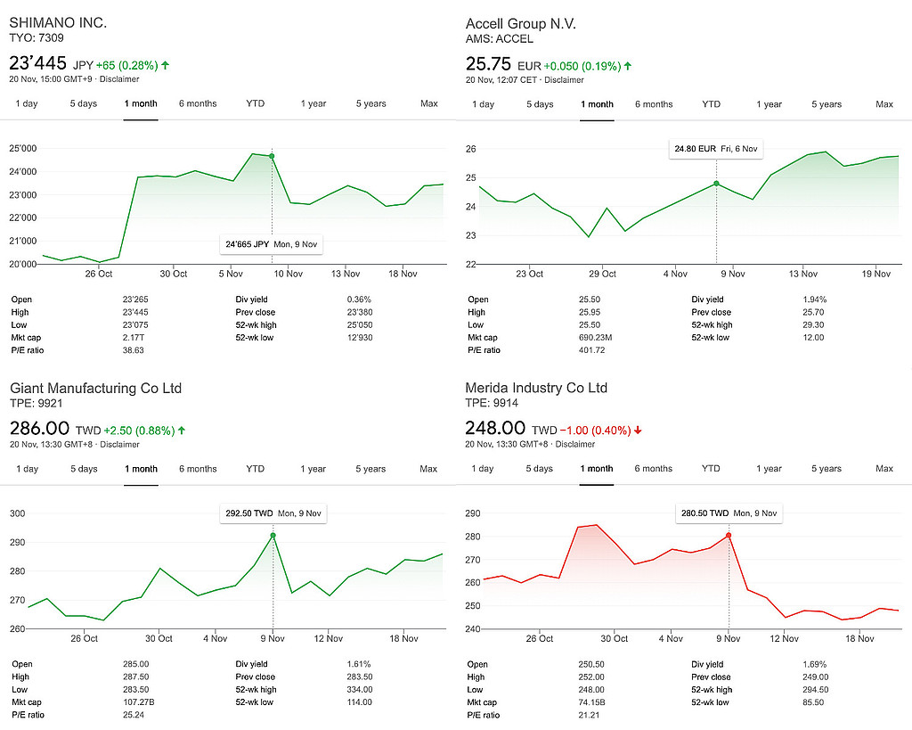
Task: Click the 9 Nov data point on Shimano chart
Action: pos(272,156)
